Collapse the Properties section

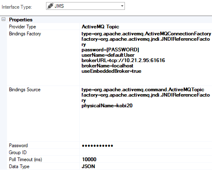[x=3, y=19]
